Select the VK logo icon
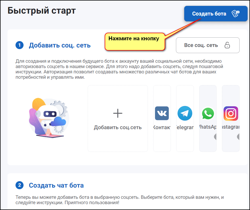This screenshot has height=210, width=250. (x=162, y=113)
